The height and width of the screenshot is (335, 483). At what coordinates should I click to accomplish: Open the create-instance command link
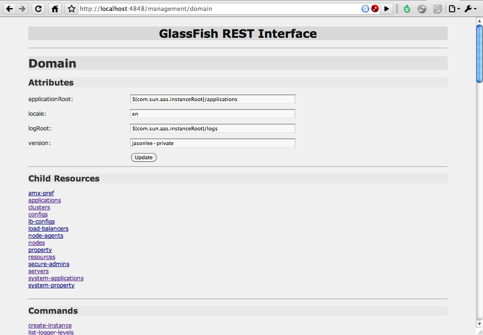pyautogui.click(x=50, y=326)
